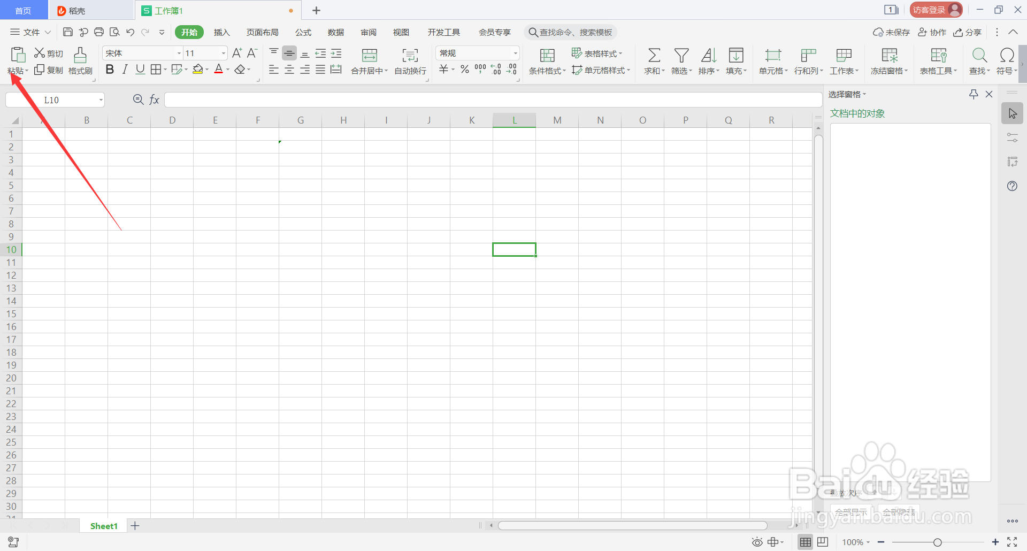The height and width of the screenshot is (551, 1027).
Task: Select the Sheet1 tab
Action: click(x=104, y=526)
